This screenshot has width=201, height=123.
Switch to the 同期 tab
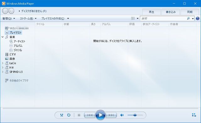tap(190, 12)
